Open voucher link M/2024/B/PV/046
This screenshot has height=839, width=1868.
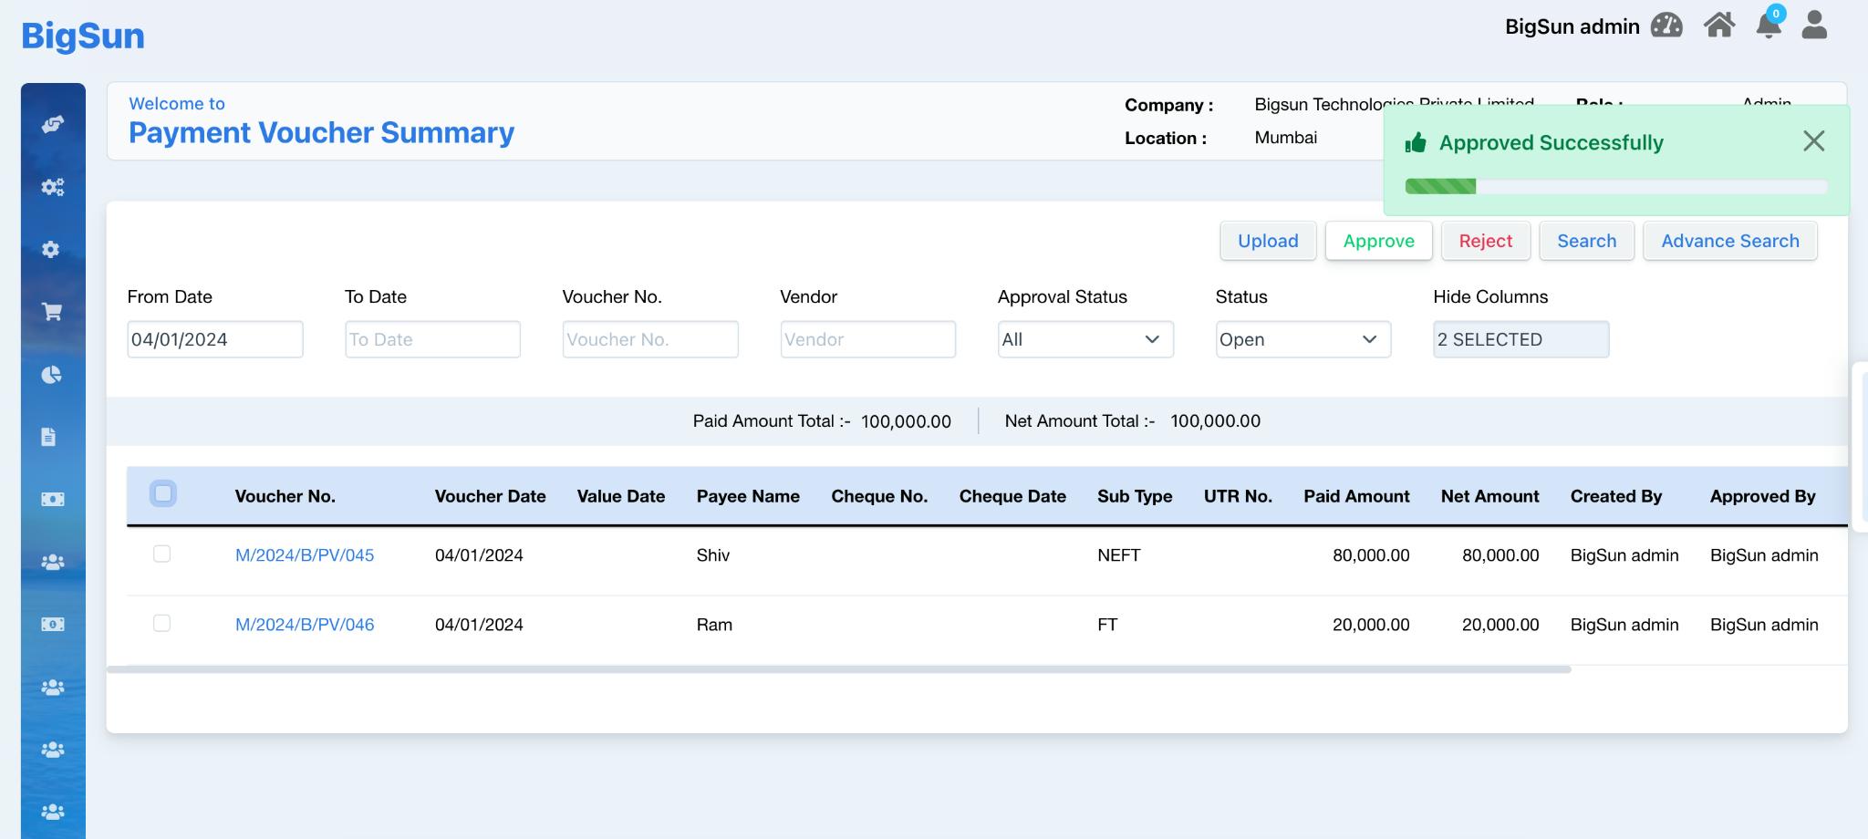pyautogui.click(x=305, y=625)
